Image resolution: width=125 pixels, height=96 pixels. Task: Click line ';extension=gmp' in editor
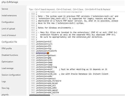(x=44, y=58)
